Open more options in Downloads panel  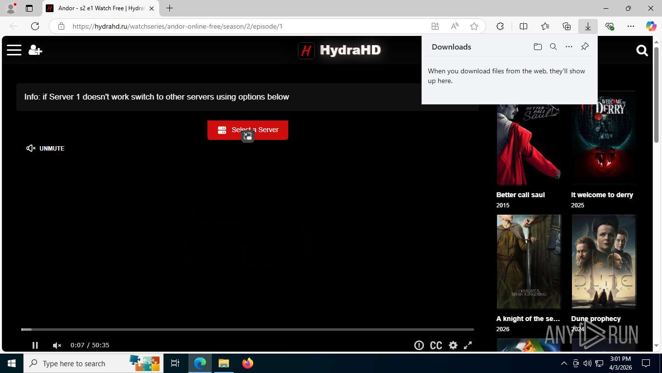[x=569, y=47]
